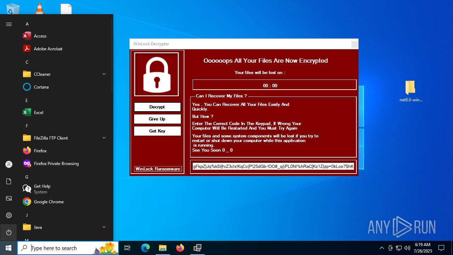Click the padlock image in WinLock
The image size is (453, 255).
[x=156, y=74]
